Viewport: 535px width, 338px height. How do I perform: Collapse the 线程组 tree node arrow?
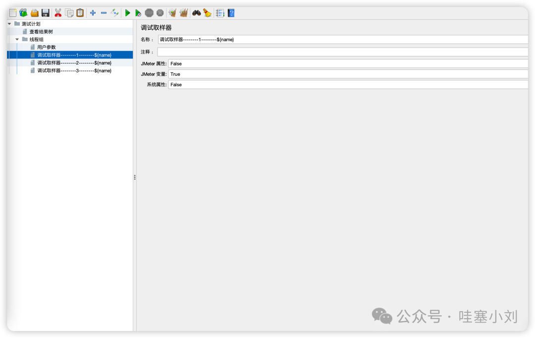(17, 39)
